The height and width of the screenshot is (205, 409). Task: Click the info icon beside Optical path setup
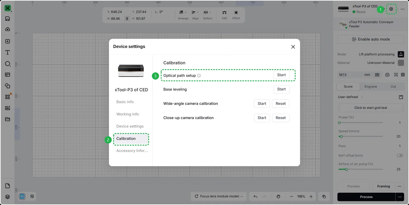tap(199, 76)
